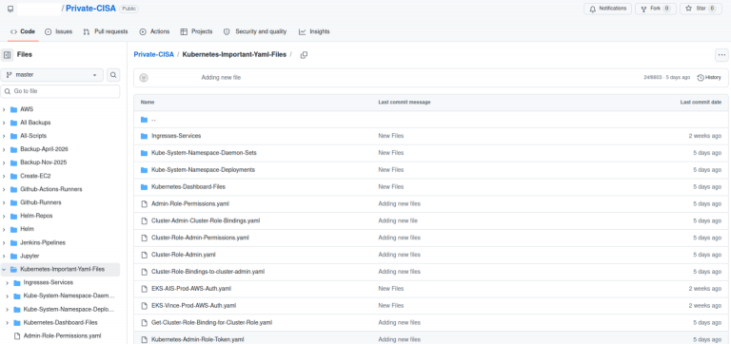The image size is (731, 344).
Task: Click file icon for Cluster-Admin-Cluster-Role-Bindings.yaml
Action: (144, 220)
